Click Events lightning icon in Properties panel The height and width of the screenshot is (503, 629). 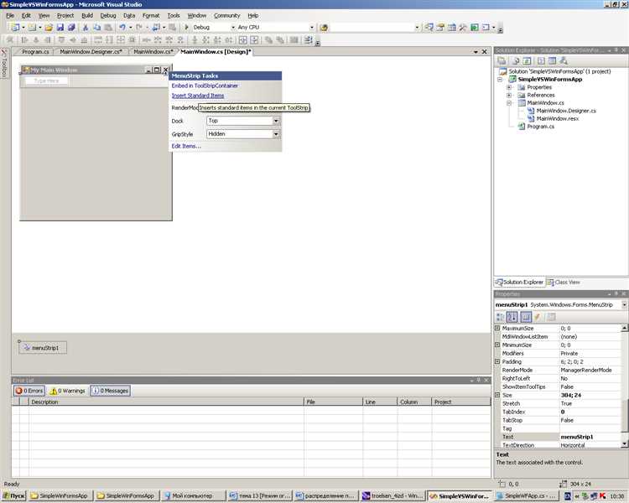coord(538,317)
